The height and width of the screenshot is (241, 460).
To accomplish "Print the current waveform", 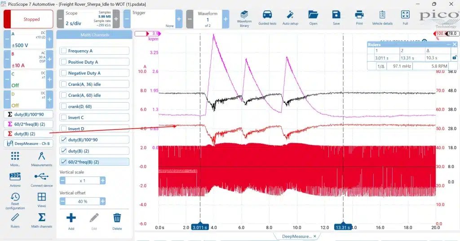I will [359, 18].
